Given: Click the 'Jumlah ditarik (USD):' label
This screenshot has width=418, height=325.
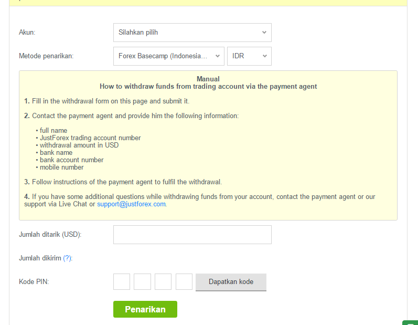Looking at the screenshot, I should pos(50,235).
